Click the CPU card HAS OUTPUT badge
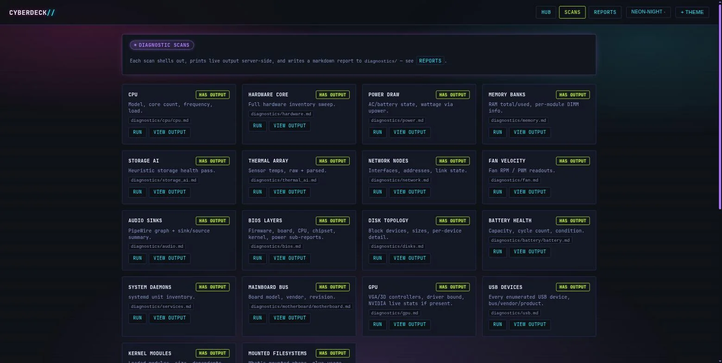 click(213, 94)
